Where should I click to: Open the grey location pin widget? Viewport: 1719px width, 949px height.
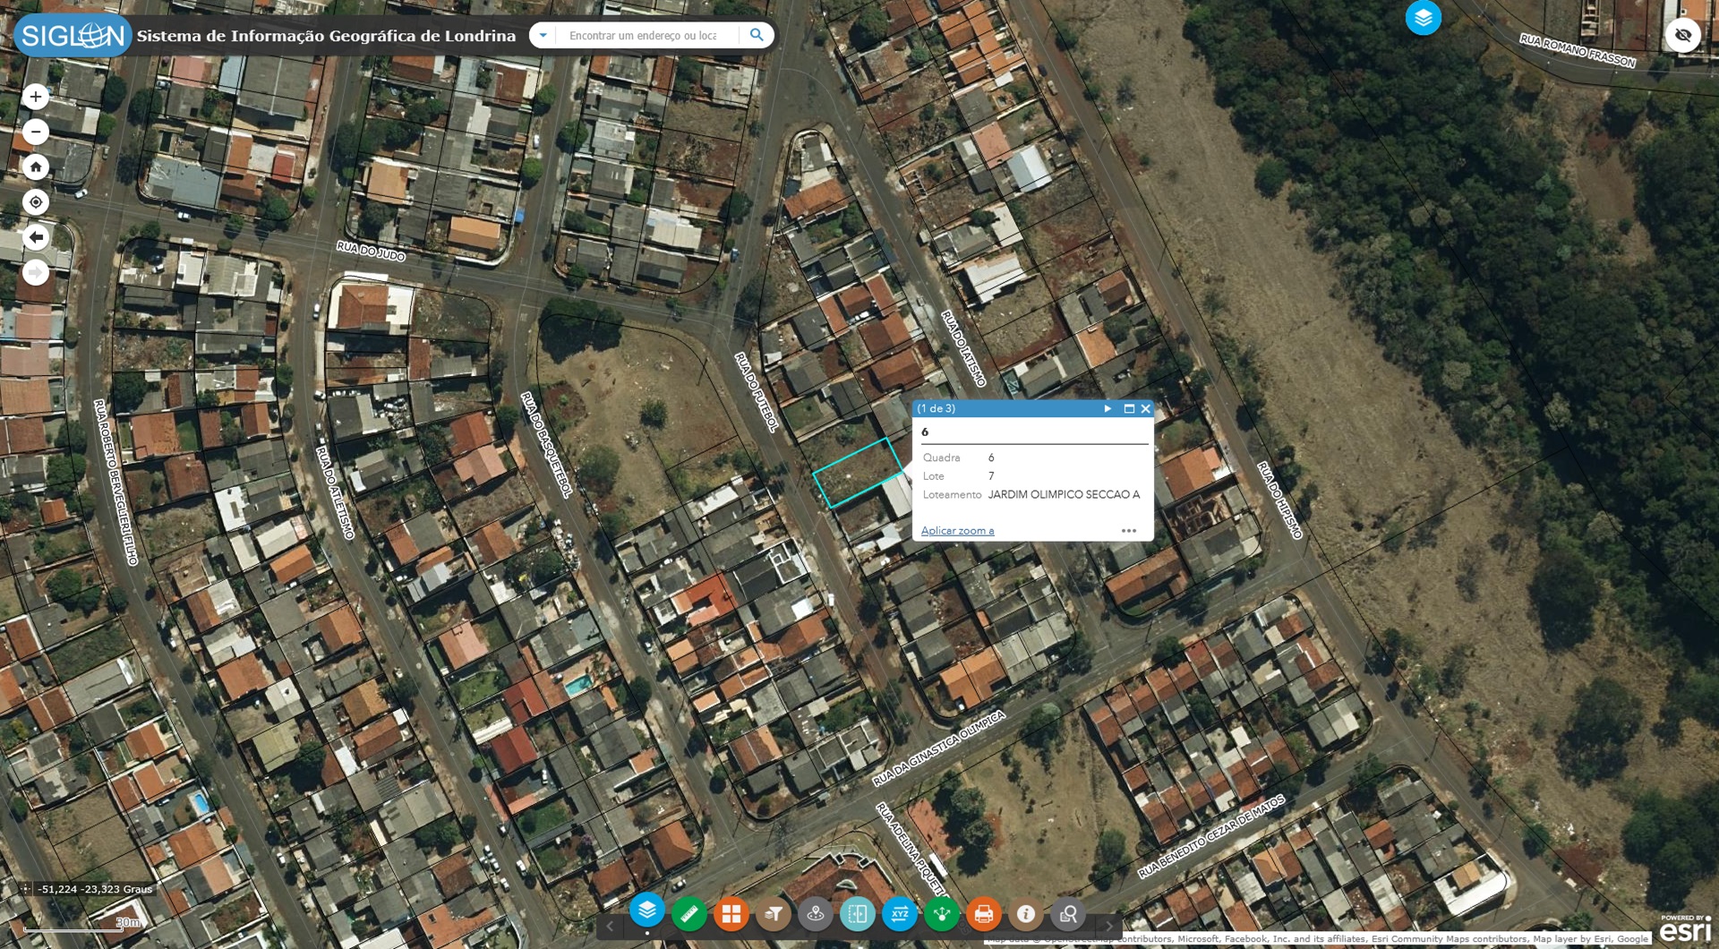pos(816,914)
